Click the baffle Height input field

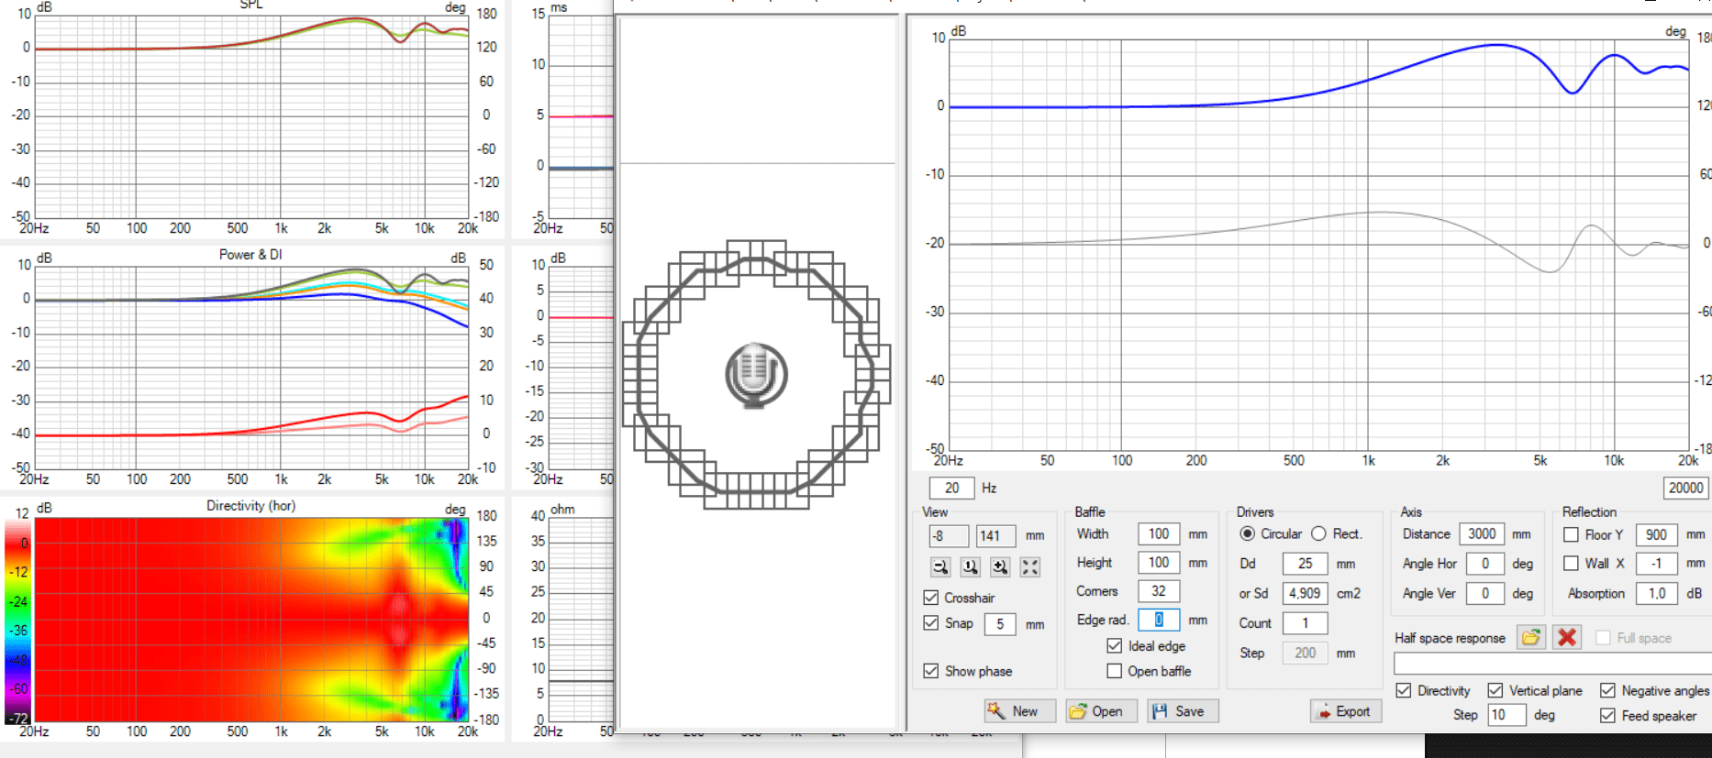[1159, 563]
